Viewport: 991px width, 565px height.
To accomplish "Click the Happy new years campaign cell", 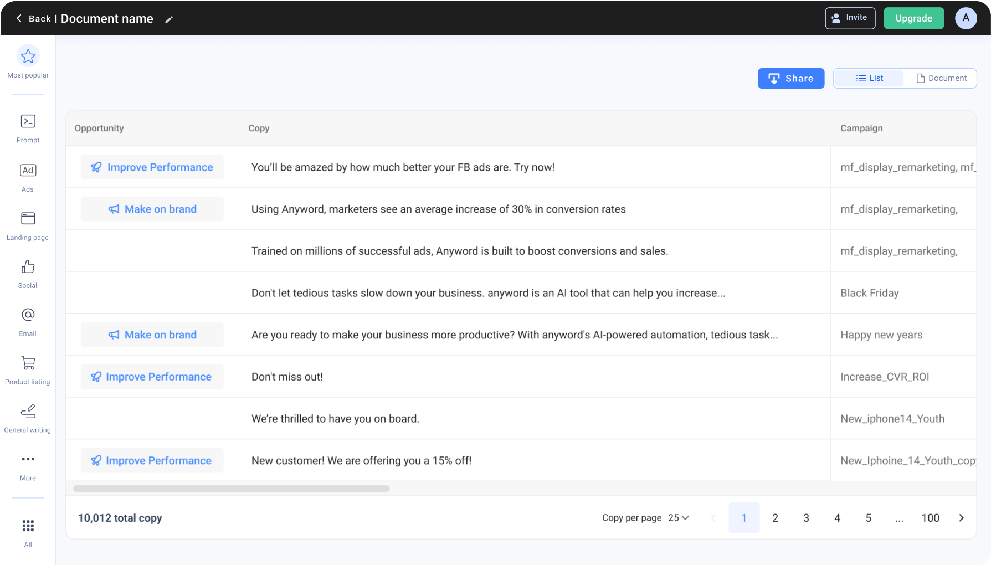I will 881,335.
